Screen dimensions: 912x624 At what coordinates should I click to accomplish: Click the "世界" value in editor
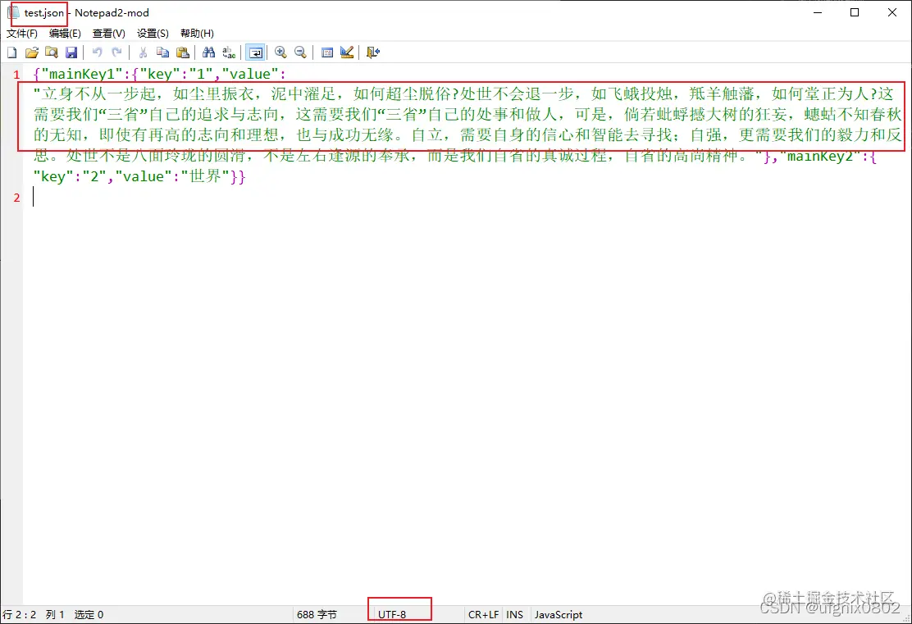(x=205, y=176)
